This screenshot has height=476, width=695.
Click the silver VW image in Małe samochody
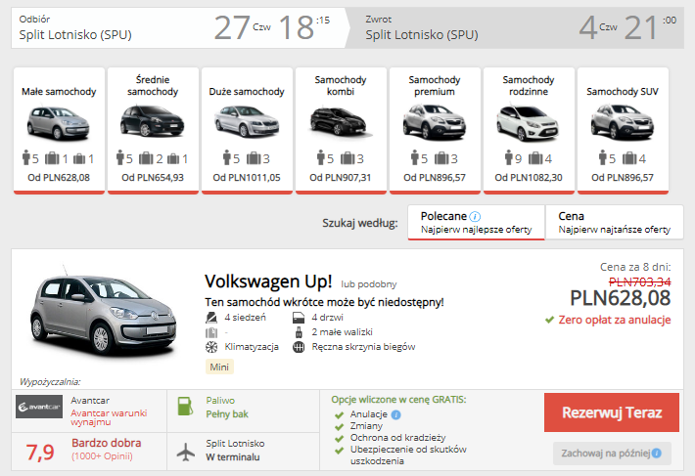point(58,122)
